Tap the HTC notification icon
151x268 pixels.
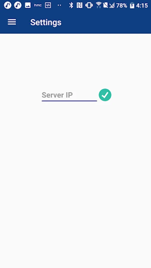pos(38,5)
